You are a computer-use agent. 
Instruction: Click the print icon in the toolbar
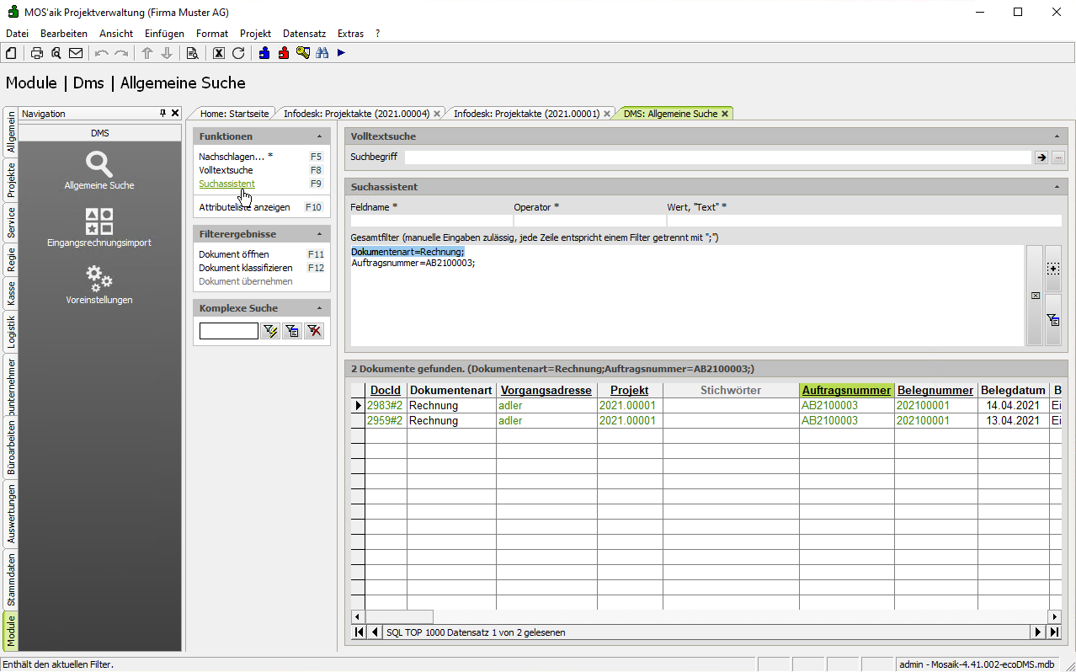(x=37, y=53)
